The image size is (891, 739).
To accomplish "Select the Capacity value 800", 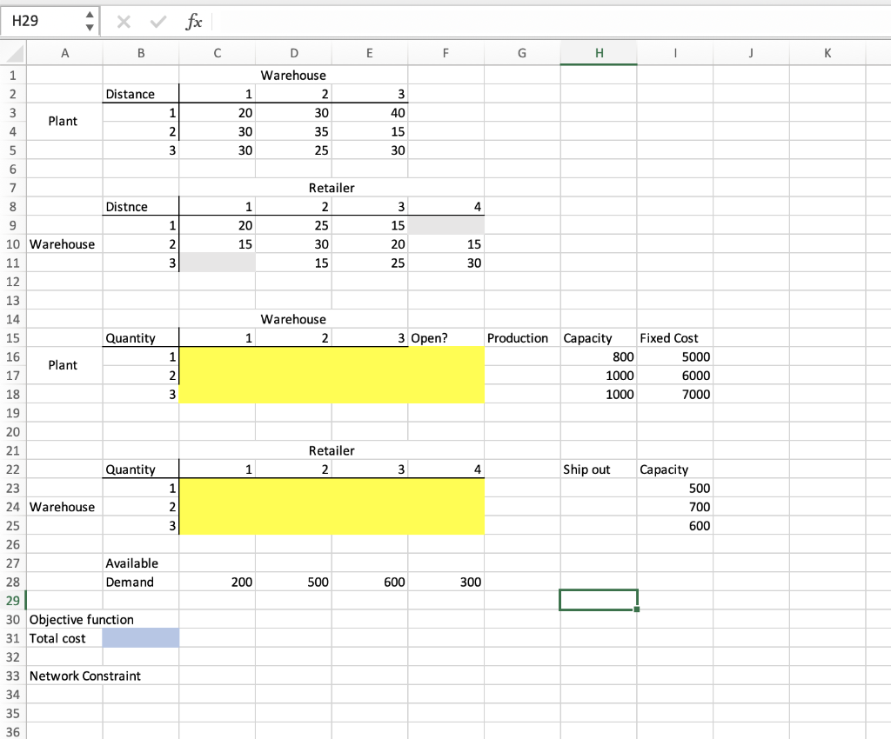I will click(x=598, y=356).
